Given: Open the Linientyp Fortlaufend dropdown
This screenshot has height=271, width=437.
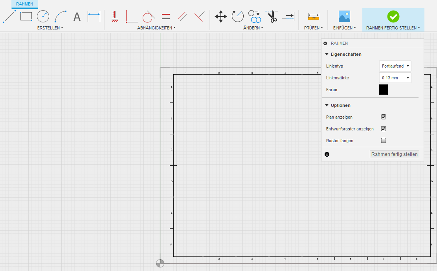Looking at the screenshot, I should [395, 66].
